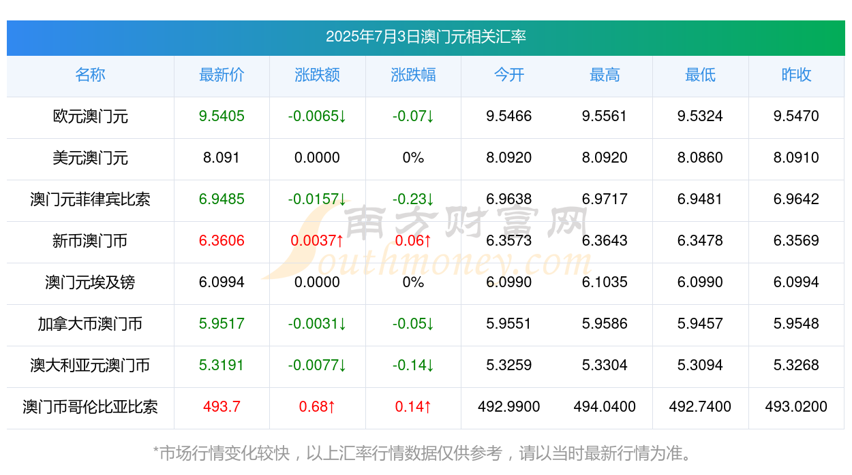Screen dimensions: 852x475
Task: Select the 澳大利亚元澳门币 row name
Action: (90, 365)
